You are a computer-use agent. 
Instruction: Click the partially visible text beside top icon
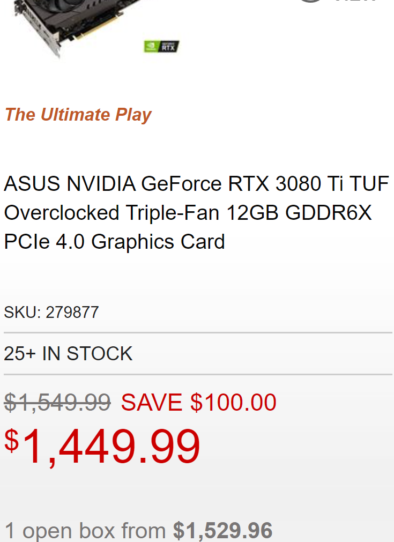coord(356,2)
